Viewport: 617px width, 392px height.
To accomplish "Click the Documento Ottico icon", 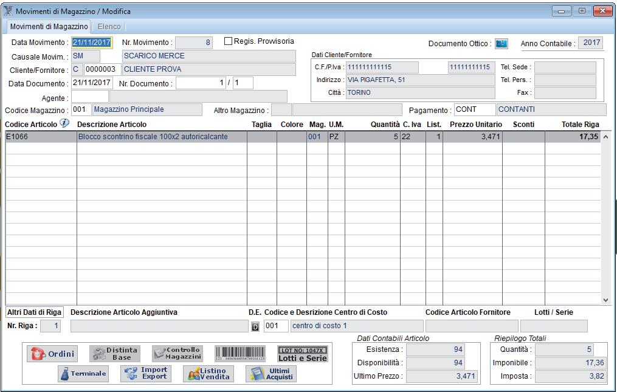I will pyautogui.click(x=501, y=44).
